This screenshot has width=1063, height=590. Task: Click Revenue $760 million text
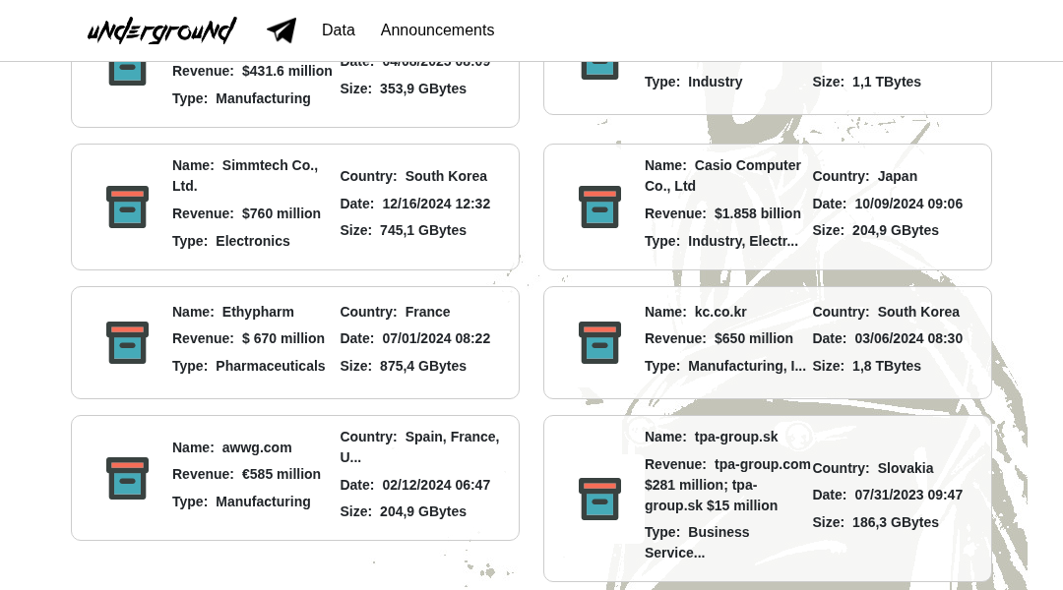pos(246,213)
